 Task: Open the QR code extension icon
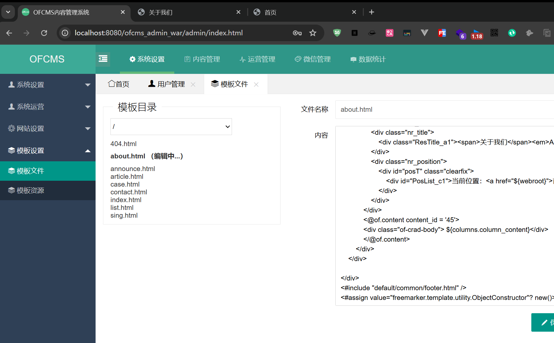click(494, 33)
